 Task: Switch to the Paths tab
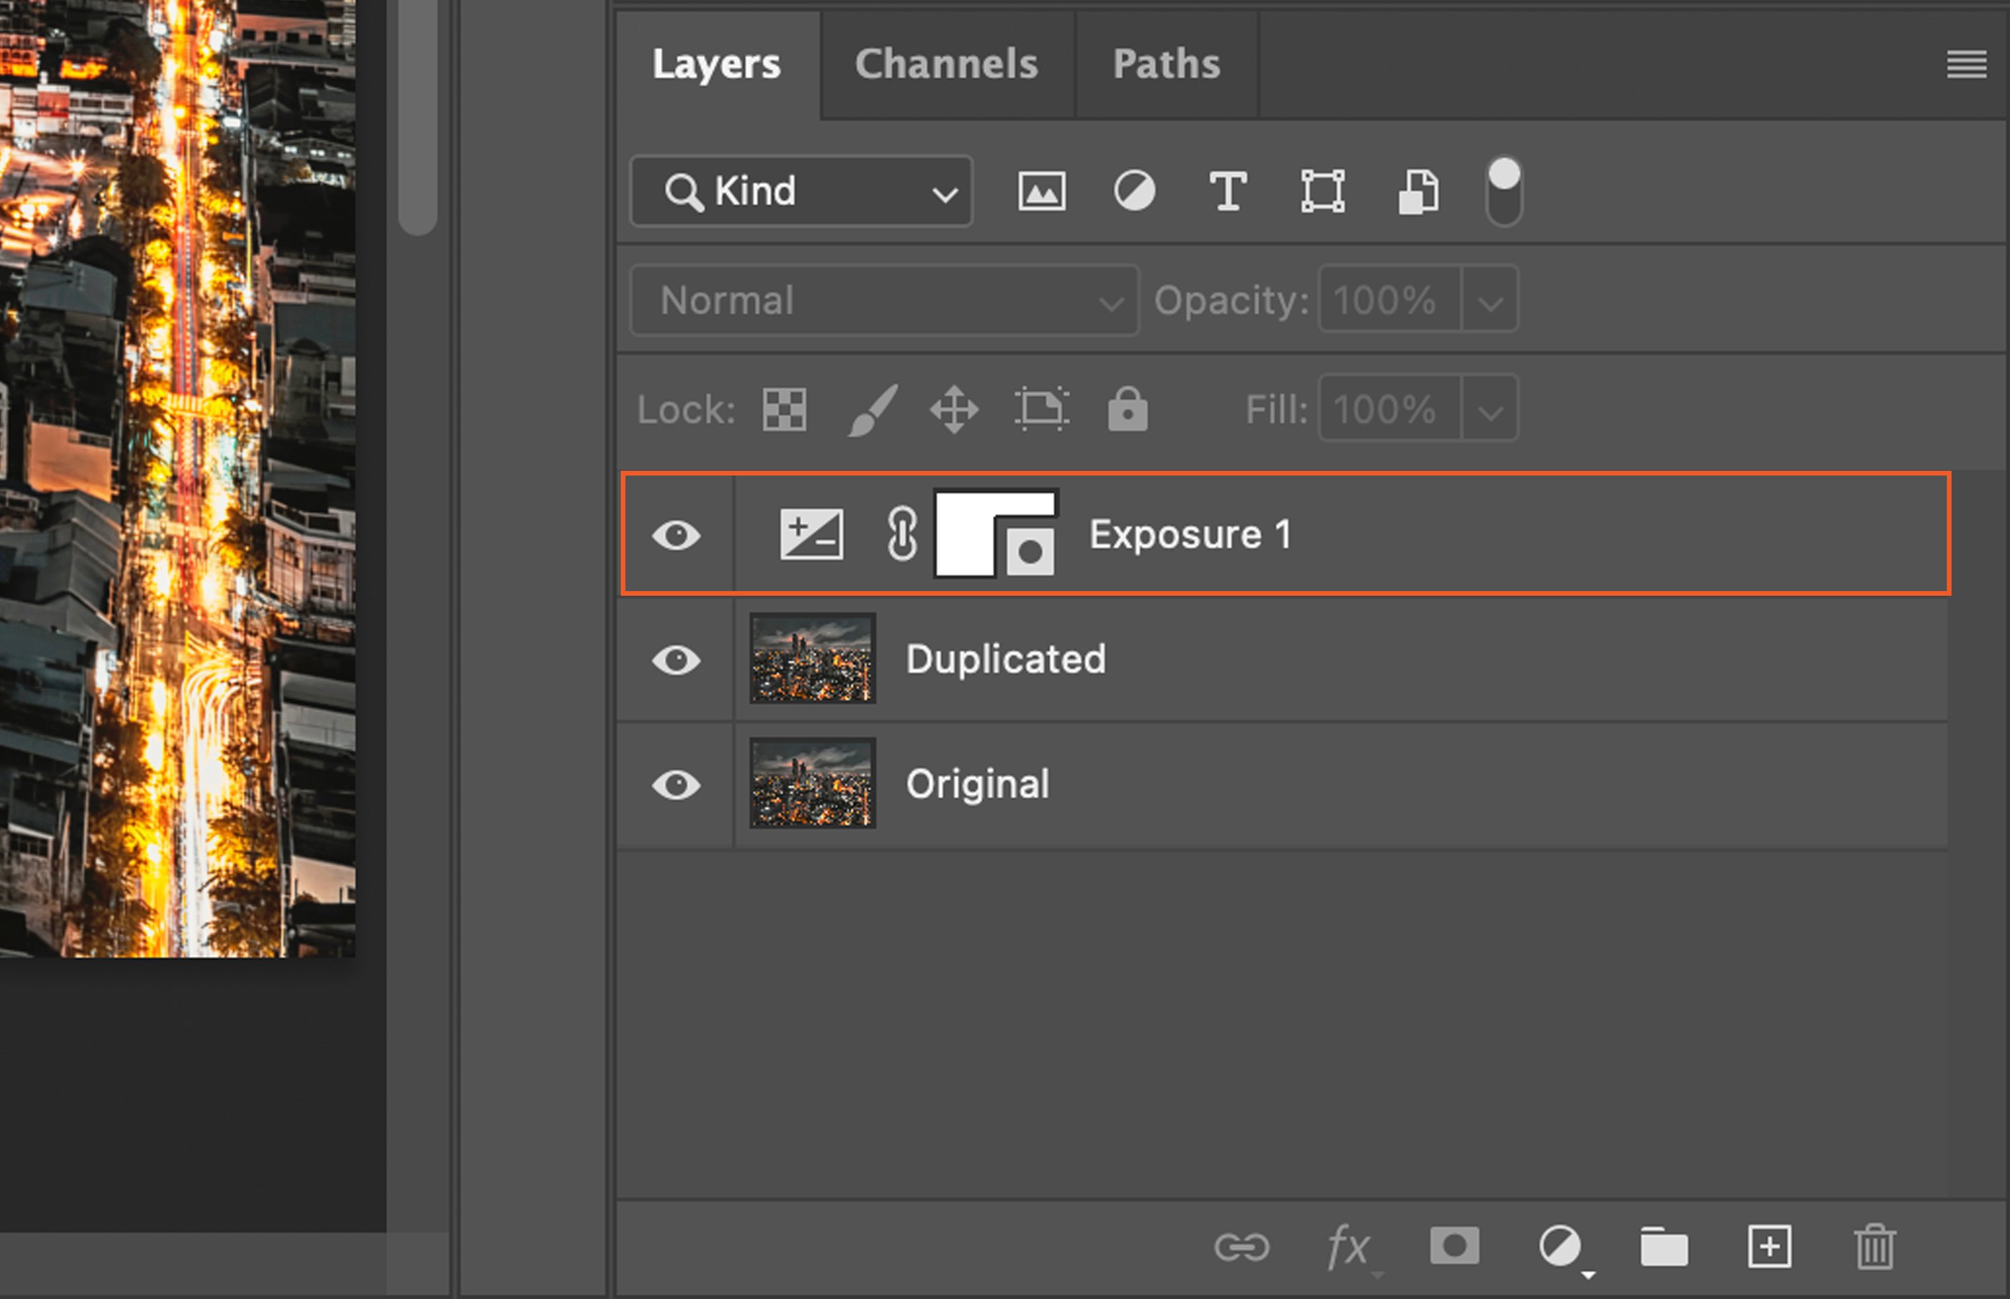coord(1166,64)
